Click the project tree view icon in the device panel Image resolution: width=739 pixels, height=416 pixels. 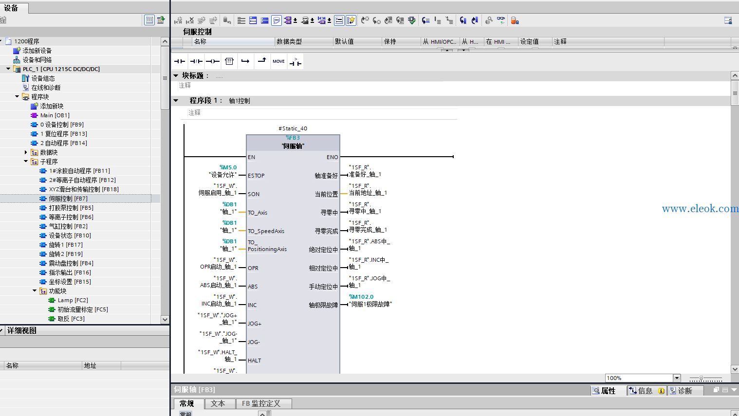149,20
